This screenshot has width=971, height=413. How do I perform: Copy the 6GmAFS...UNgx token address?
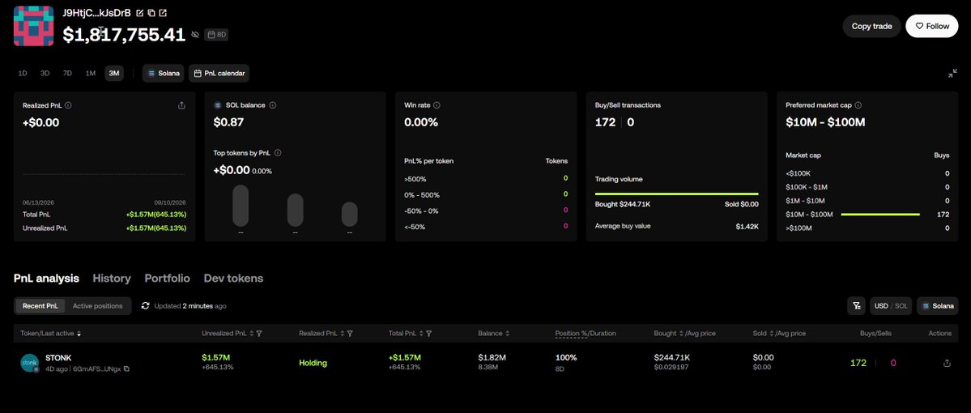pyautogui.click(x=126, y=368)
